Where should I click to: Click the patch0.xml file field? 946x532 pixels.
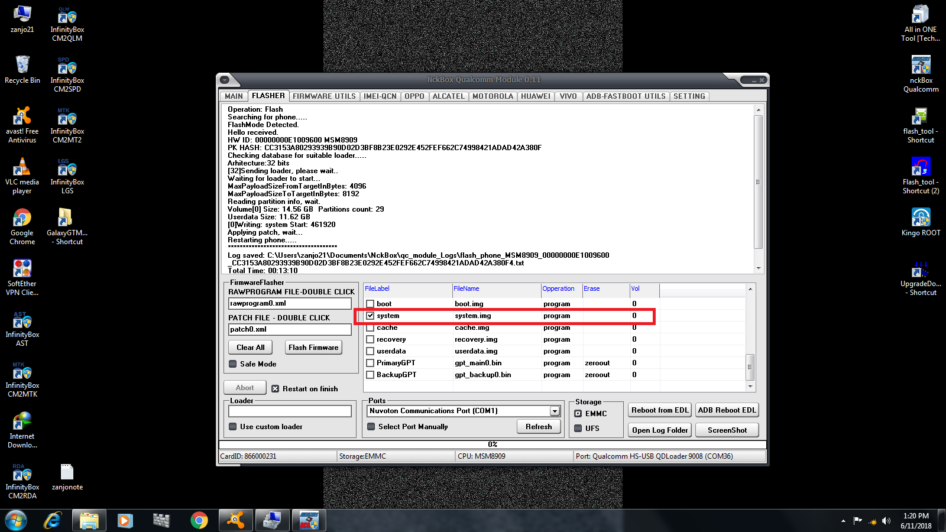290,329
